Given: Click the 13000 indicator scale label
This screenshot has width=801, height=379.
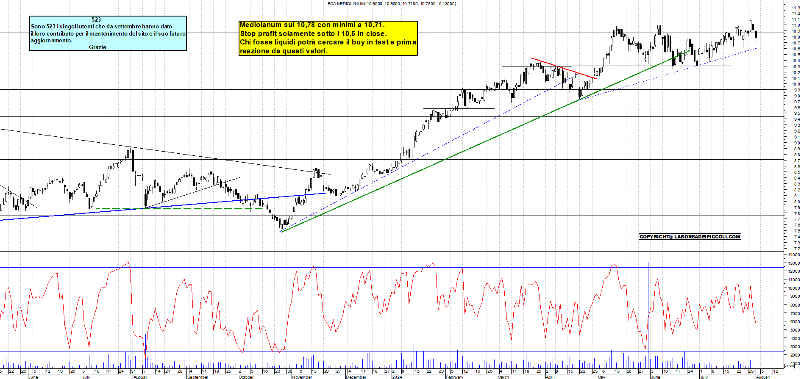Looking at the screenshot, I should 794,263.
